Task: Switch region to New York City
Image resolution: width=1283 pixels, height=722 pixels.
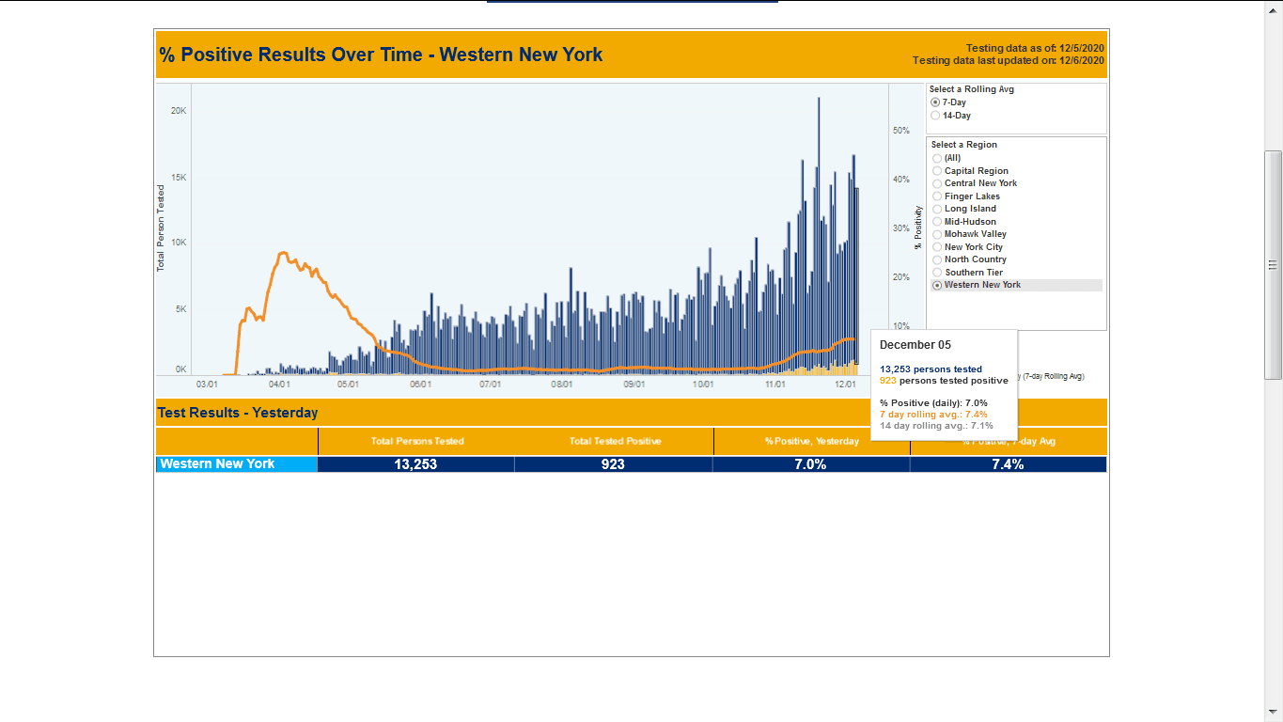Action: (937, 247)
